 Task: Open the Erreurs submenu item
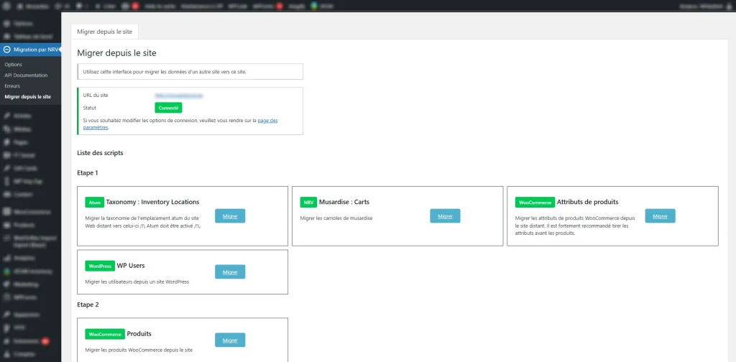tap(12, 86)
